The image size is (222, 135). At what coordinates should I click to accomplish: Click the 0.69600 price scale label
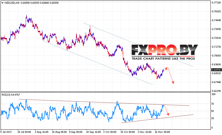click(x=216, y=65)
